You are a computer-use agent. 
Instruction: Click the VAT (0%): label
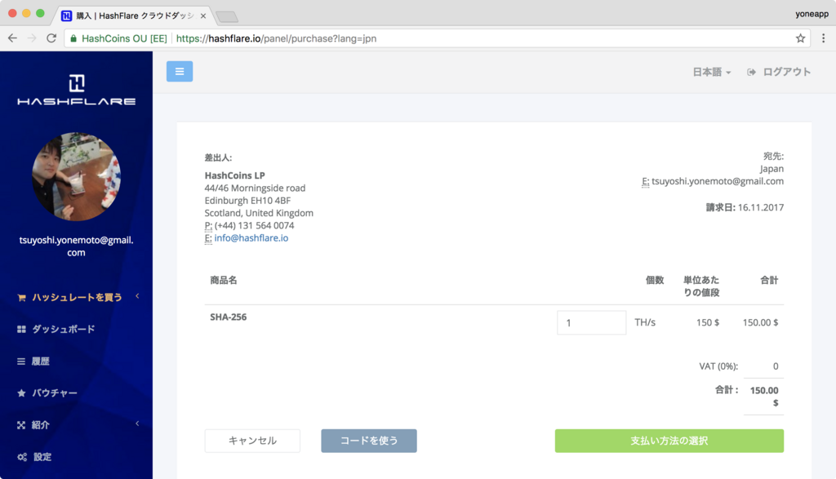click(718, 366)
